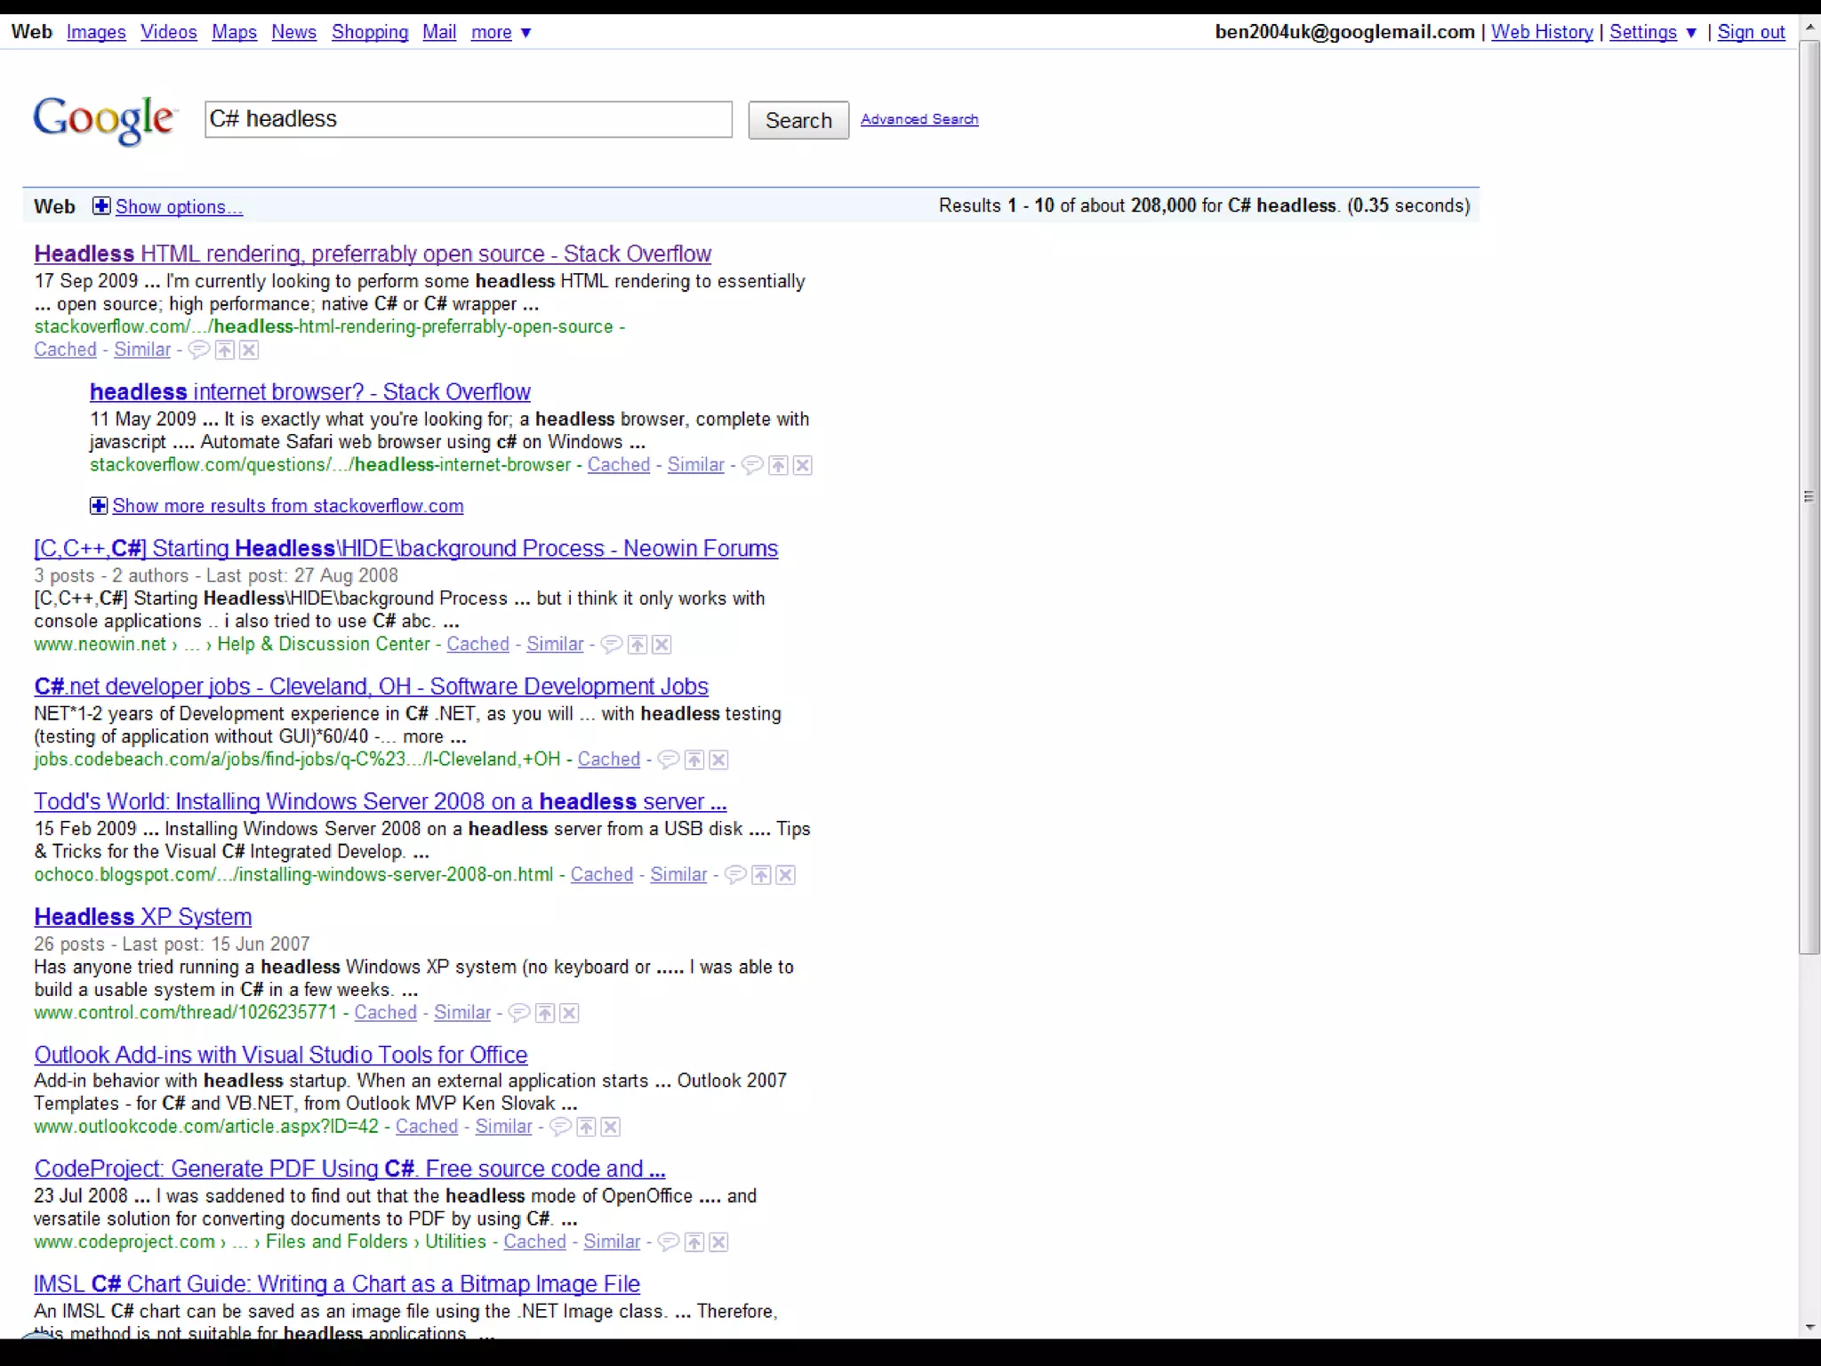Click the vertical scrollbar thumb
1821x1366 pixels.
(1809, 497)
